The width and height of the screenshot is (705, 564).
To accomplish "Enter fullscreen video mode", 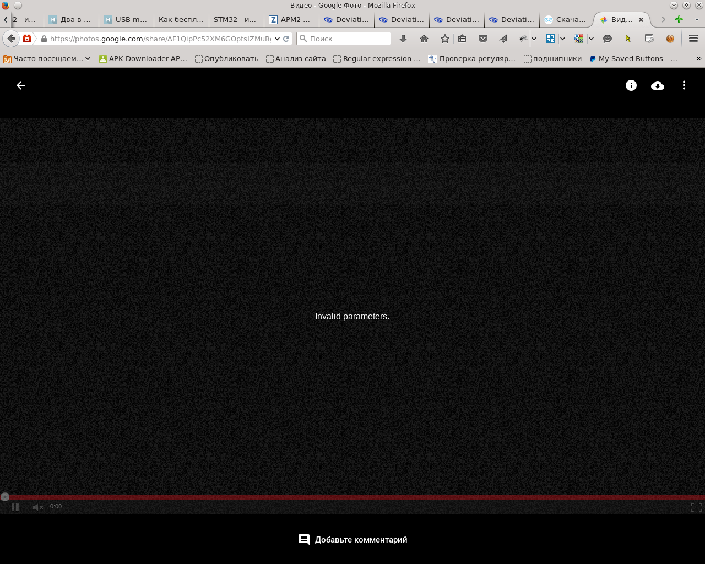I will (696, 507).
